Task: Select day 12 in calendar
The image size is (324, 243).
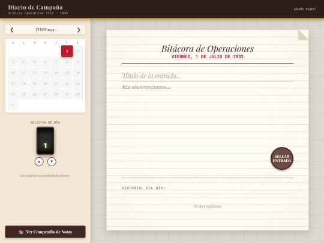Action: pos(35,73)
